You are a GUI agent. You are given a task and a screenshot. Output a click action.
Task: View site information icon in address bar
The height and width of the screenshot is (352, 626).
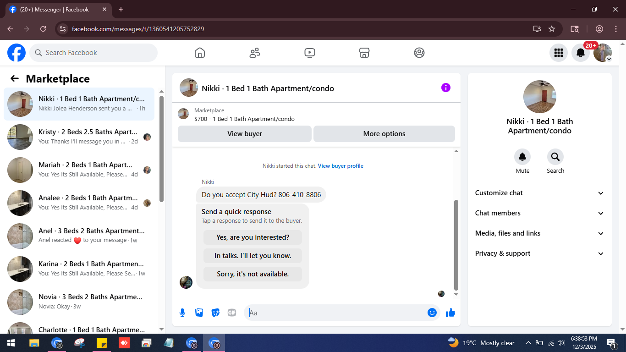pyautogui.click(x=63, y=29)
